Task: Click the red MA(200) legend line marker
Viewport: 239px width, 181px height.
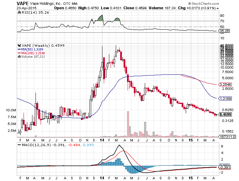Action: coord(19,53)
